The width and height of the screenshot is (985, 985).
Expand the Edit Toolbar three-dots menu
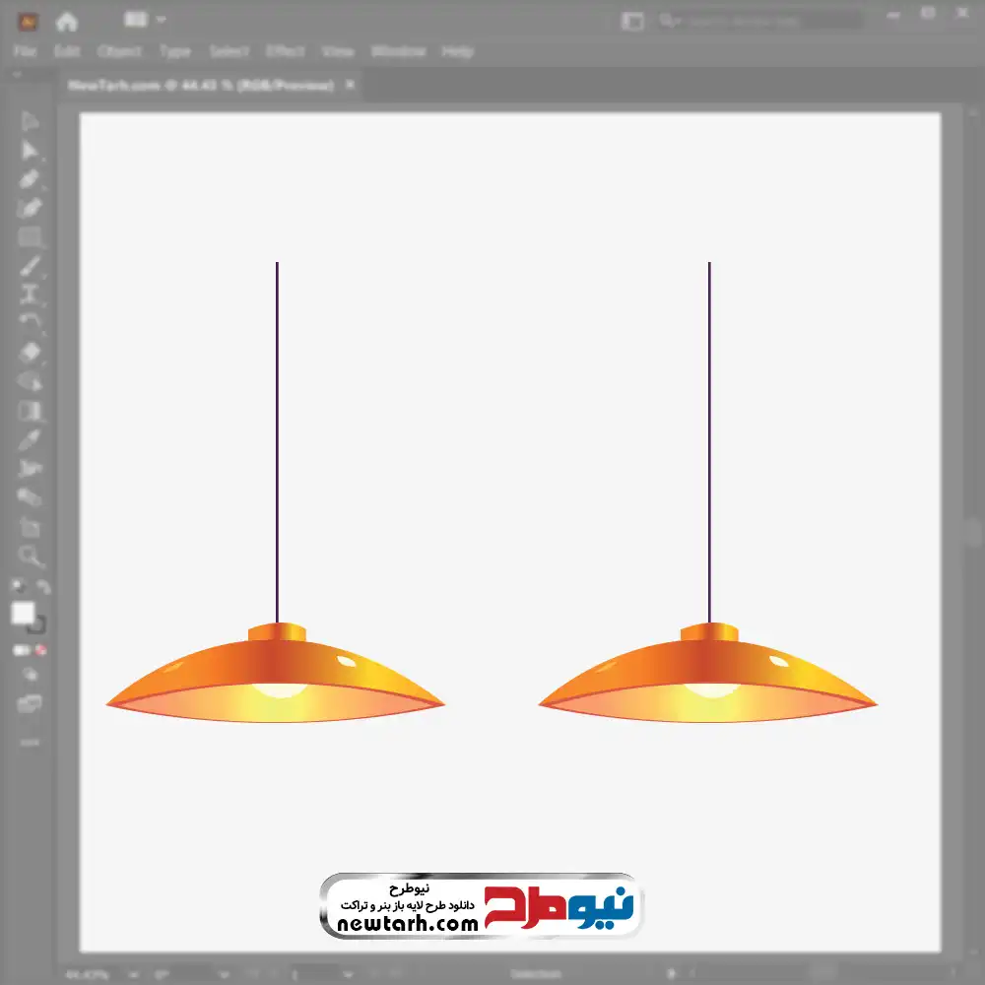30,742
